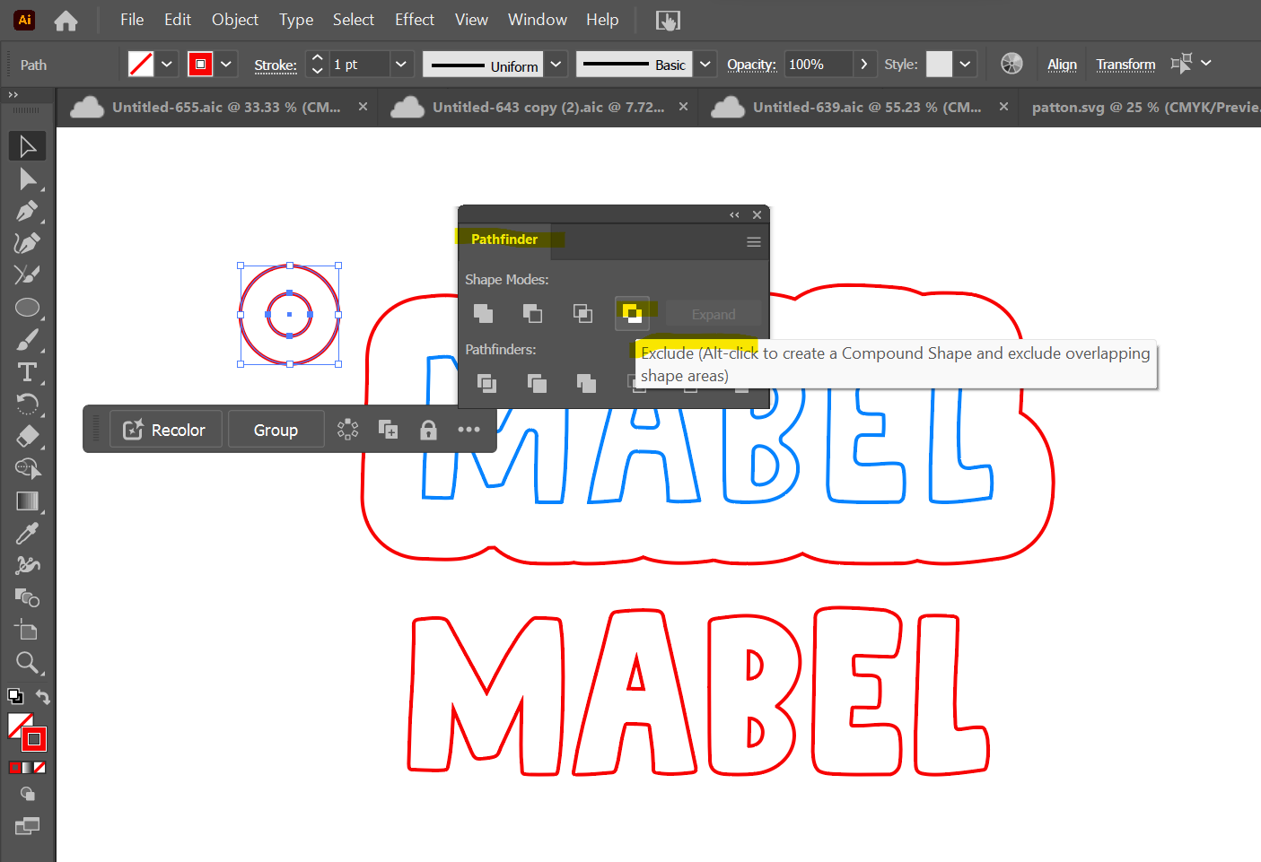Open the stroke weight dropdown

point(401,65)
